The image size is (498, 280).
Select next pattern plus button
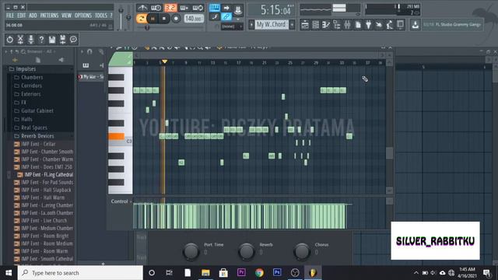[292, 24]
